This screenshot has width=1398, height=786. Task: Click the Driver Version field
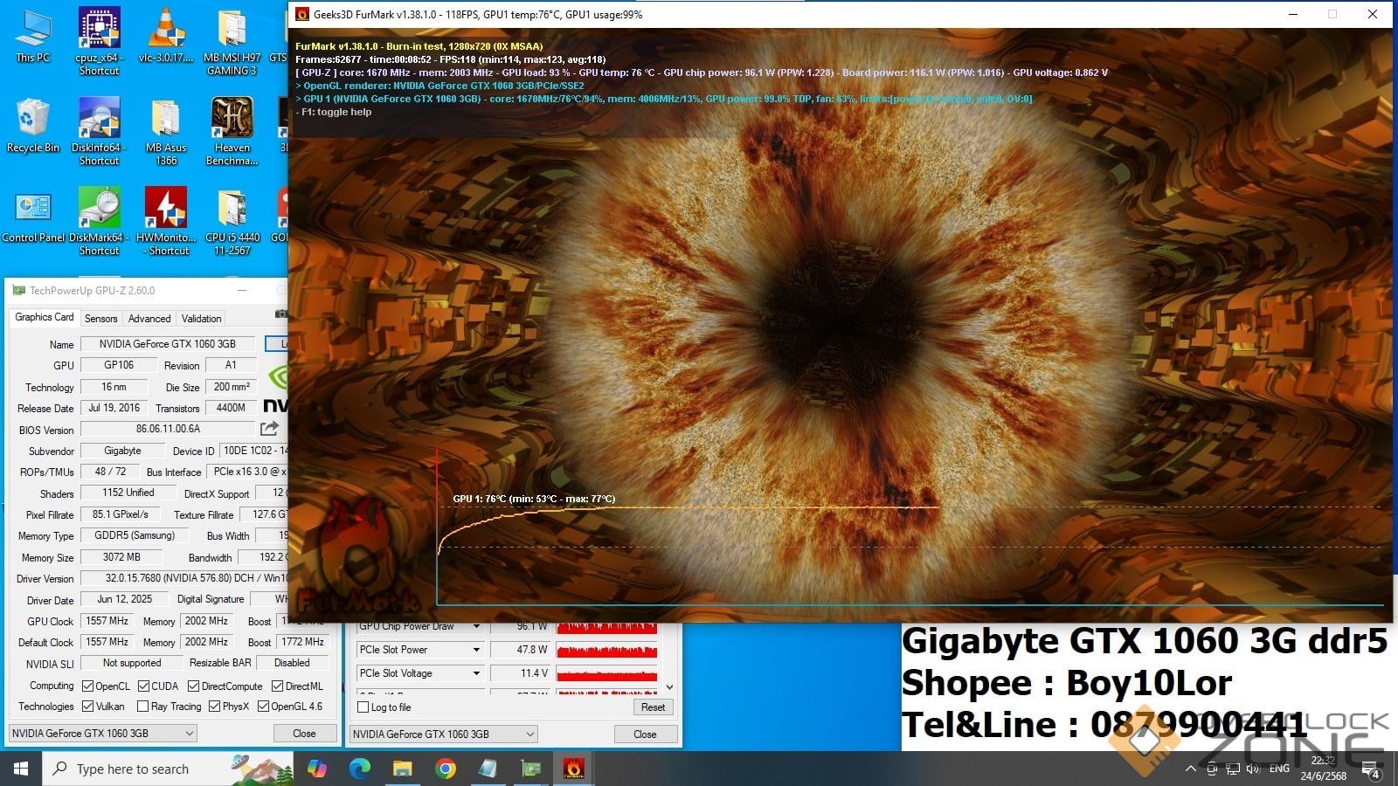[183, 578]
